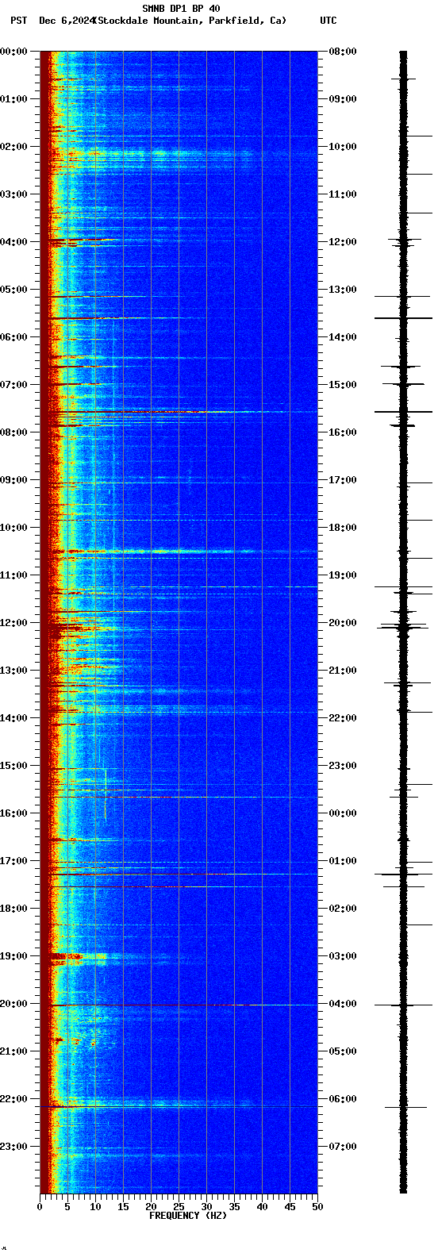The width and height of the screenshot is (438, 1257).
Task: Click the PST time label '00:00'
Action: coord(13,52)
